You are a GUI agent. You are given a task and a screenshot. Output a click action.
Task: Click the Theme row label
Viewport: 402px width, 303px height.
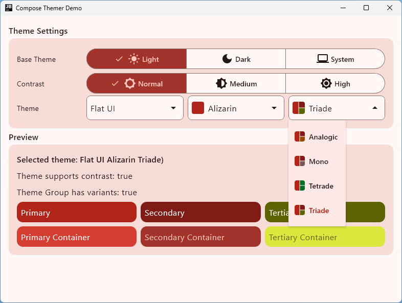pos(28,108)
